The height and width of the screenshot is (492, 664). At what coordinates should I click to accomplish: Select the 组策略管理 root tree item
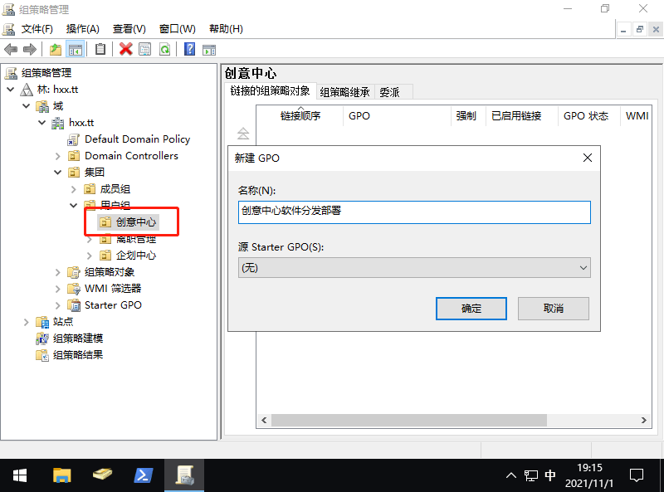tap(46, 73)
